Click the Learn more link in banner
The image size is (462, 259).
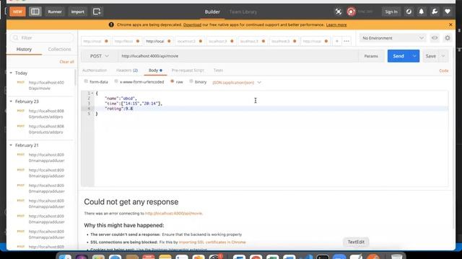coord(336,24)
